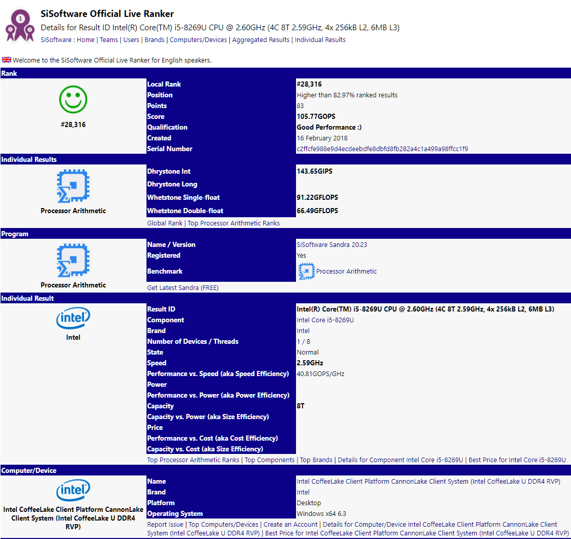This screenshot has height=539, width=571.
Task: Click the Intel logo in Computer/Device section
Action: (x=73, y=490)
